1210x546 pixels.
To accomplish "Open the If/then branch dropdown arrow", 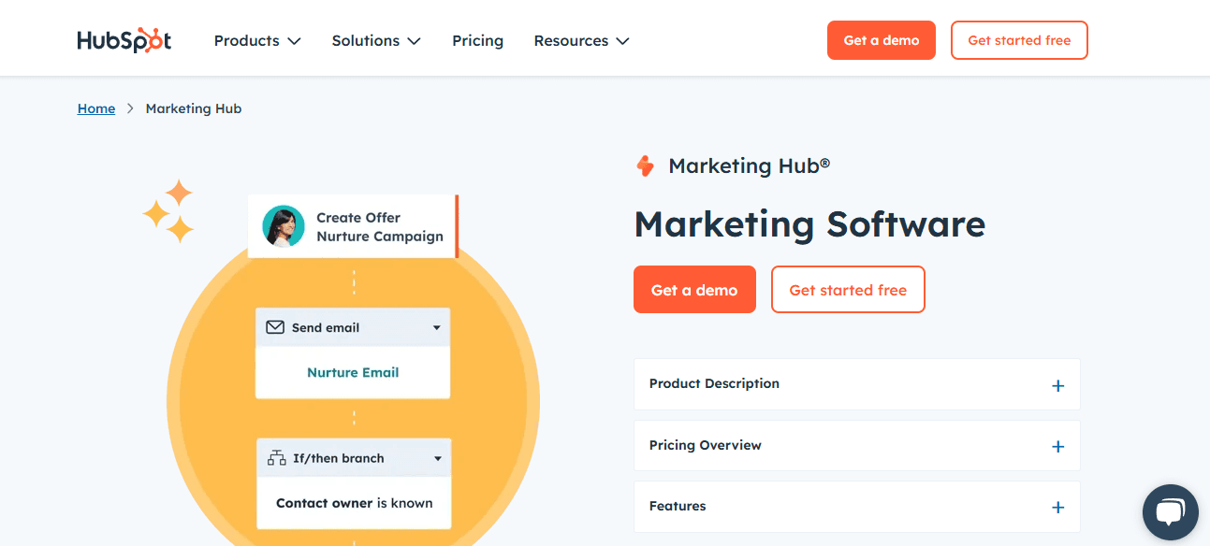I will pos(437,458).
